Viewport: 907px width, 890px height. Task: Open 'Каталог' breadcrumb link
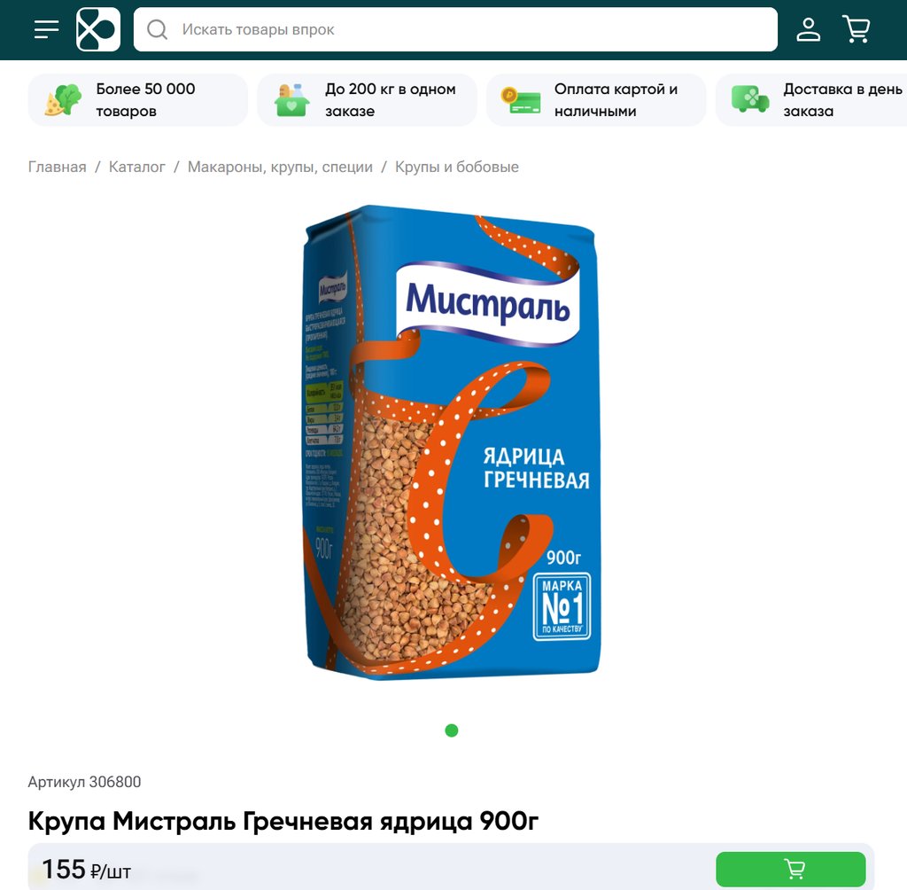(x=137, y=167)
